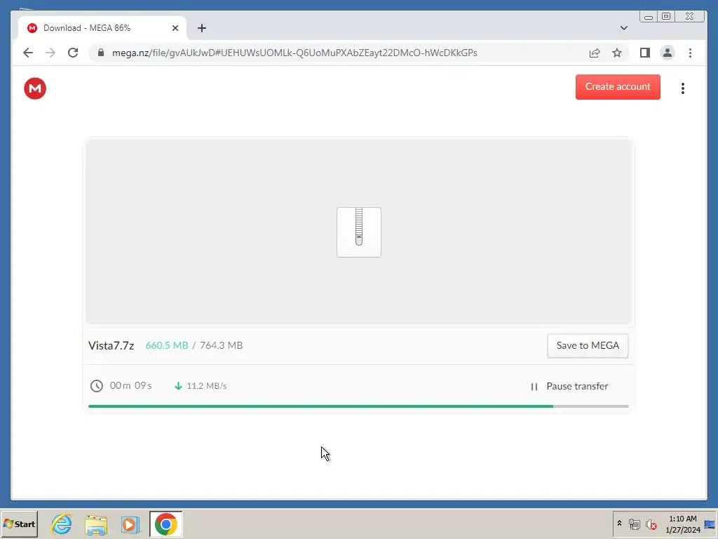Share this page icon in address bar
Image resolution: width=718 pixels, height=539 pixels.
tap(595, 53)
